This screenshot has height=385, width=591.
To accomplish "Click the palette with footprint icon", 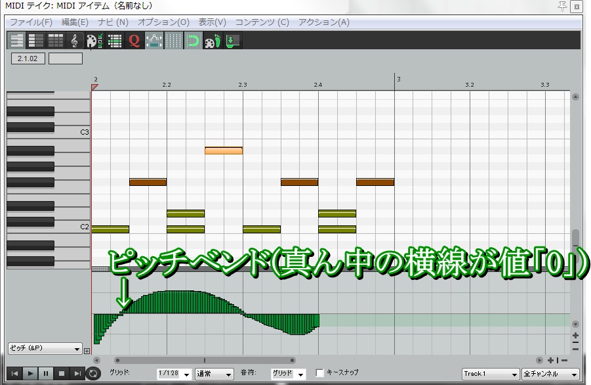I will (213, 41).
